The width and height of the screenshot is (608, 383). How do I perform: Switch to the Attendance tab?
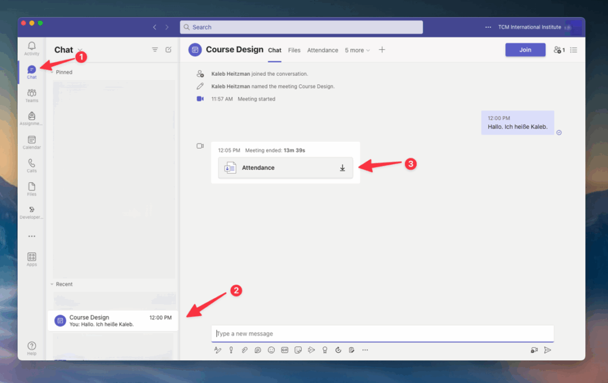[x=322, y=50]
